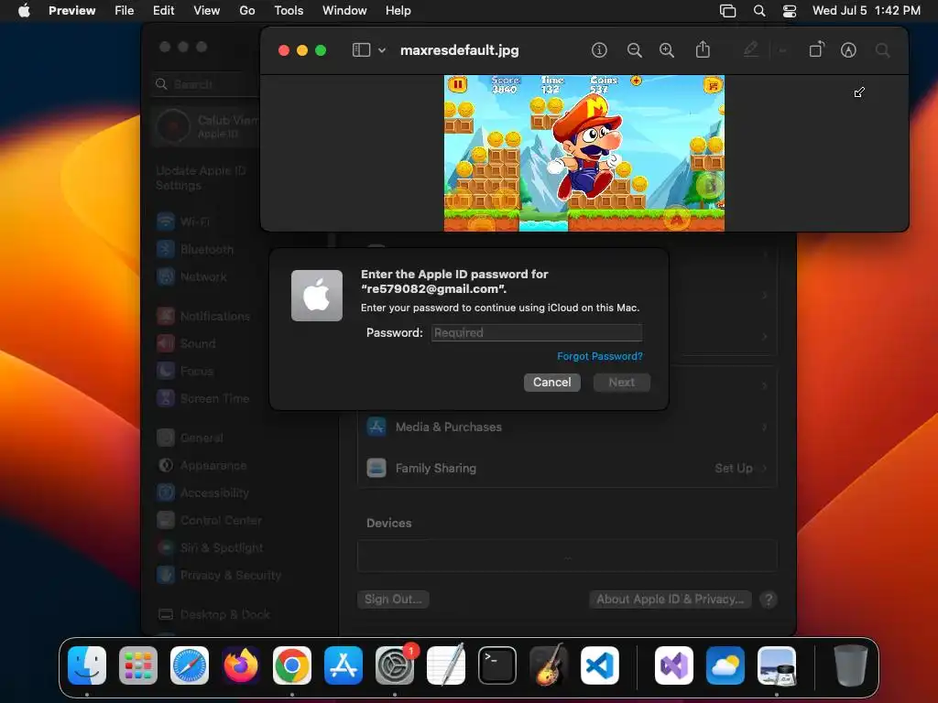Image resolution: width=938 pixels, height=703 pixels.
Task: Click the Sign Out… button
Action: click(393, 599)
